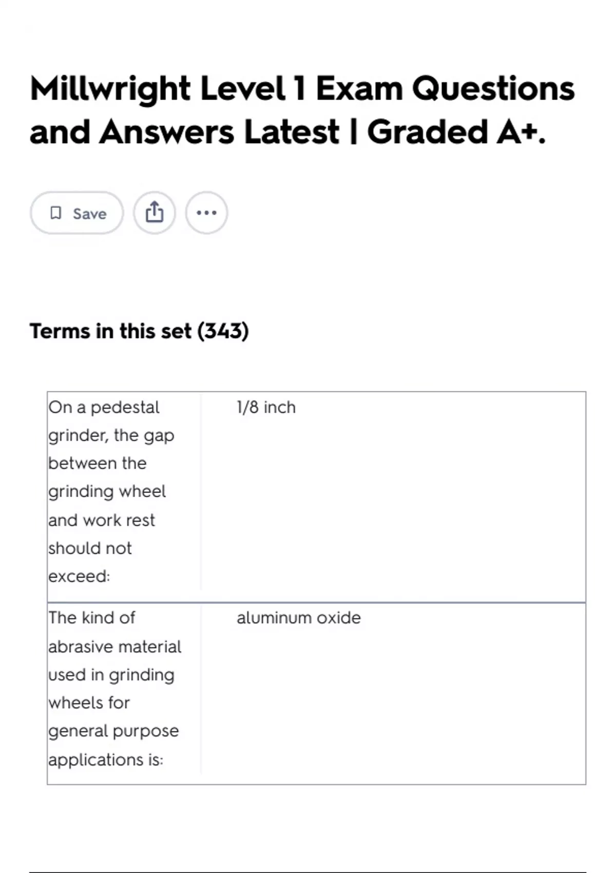Select the 'aluminum oxide' definition
The height and width of the screenshot is (873, 616).
(x=298, y=618)
